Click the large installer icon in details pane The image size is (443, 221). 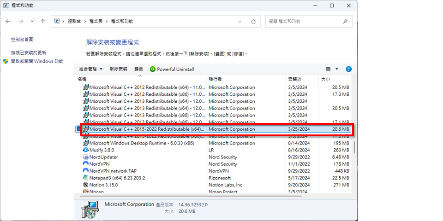[x=90, y=210]
